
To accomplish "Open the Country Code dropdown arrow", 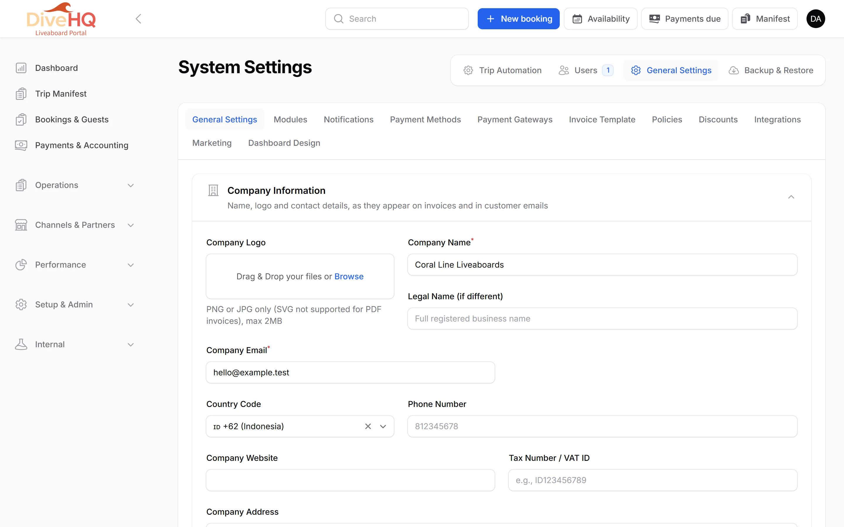I will coord(383,426).
